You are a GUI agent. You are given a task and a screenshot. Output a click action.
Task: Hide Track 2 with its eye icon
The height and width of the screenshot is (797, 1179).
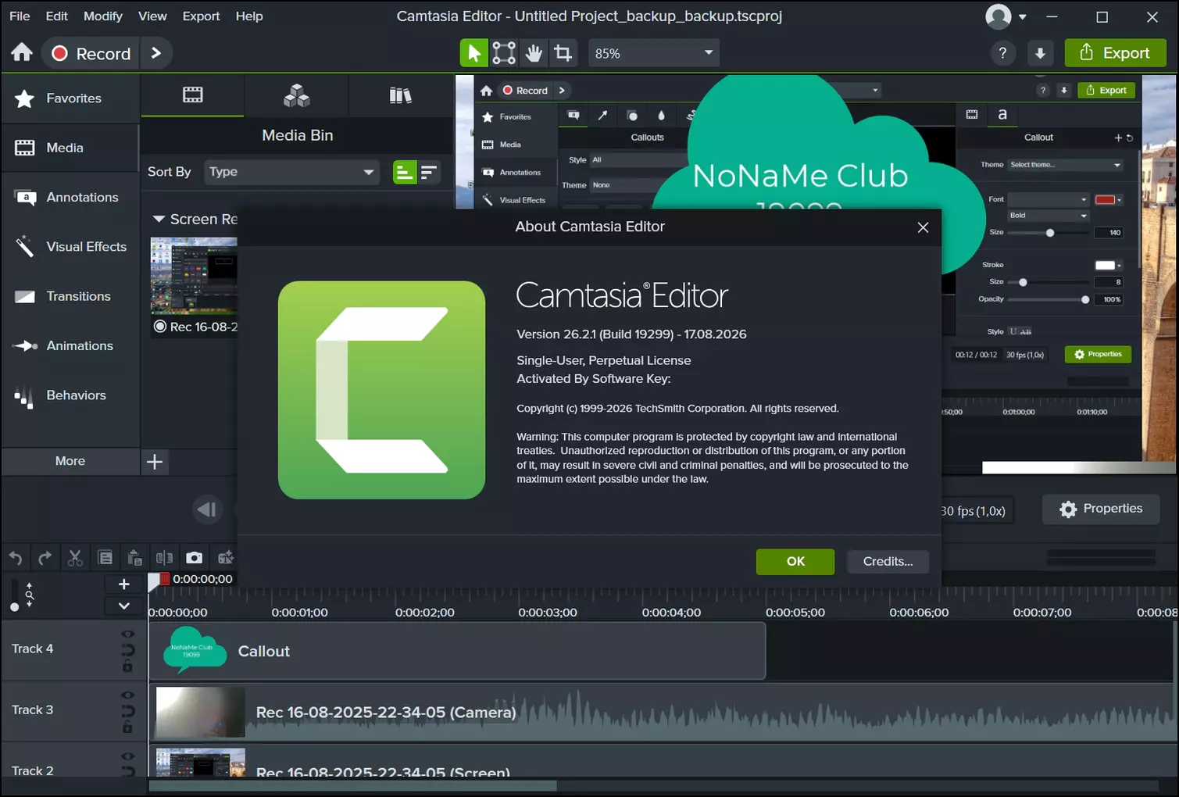[127, 756]
